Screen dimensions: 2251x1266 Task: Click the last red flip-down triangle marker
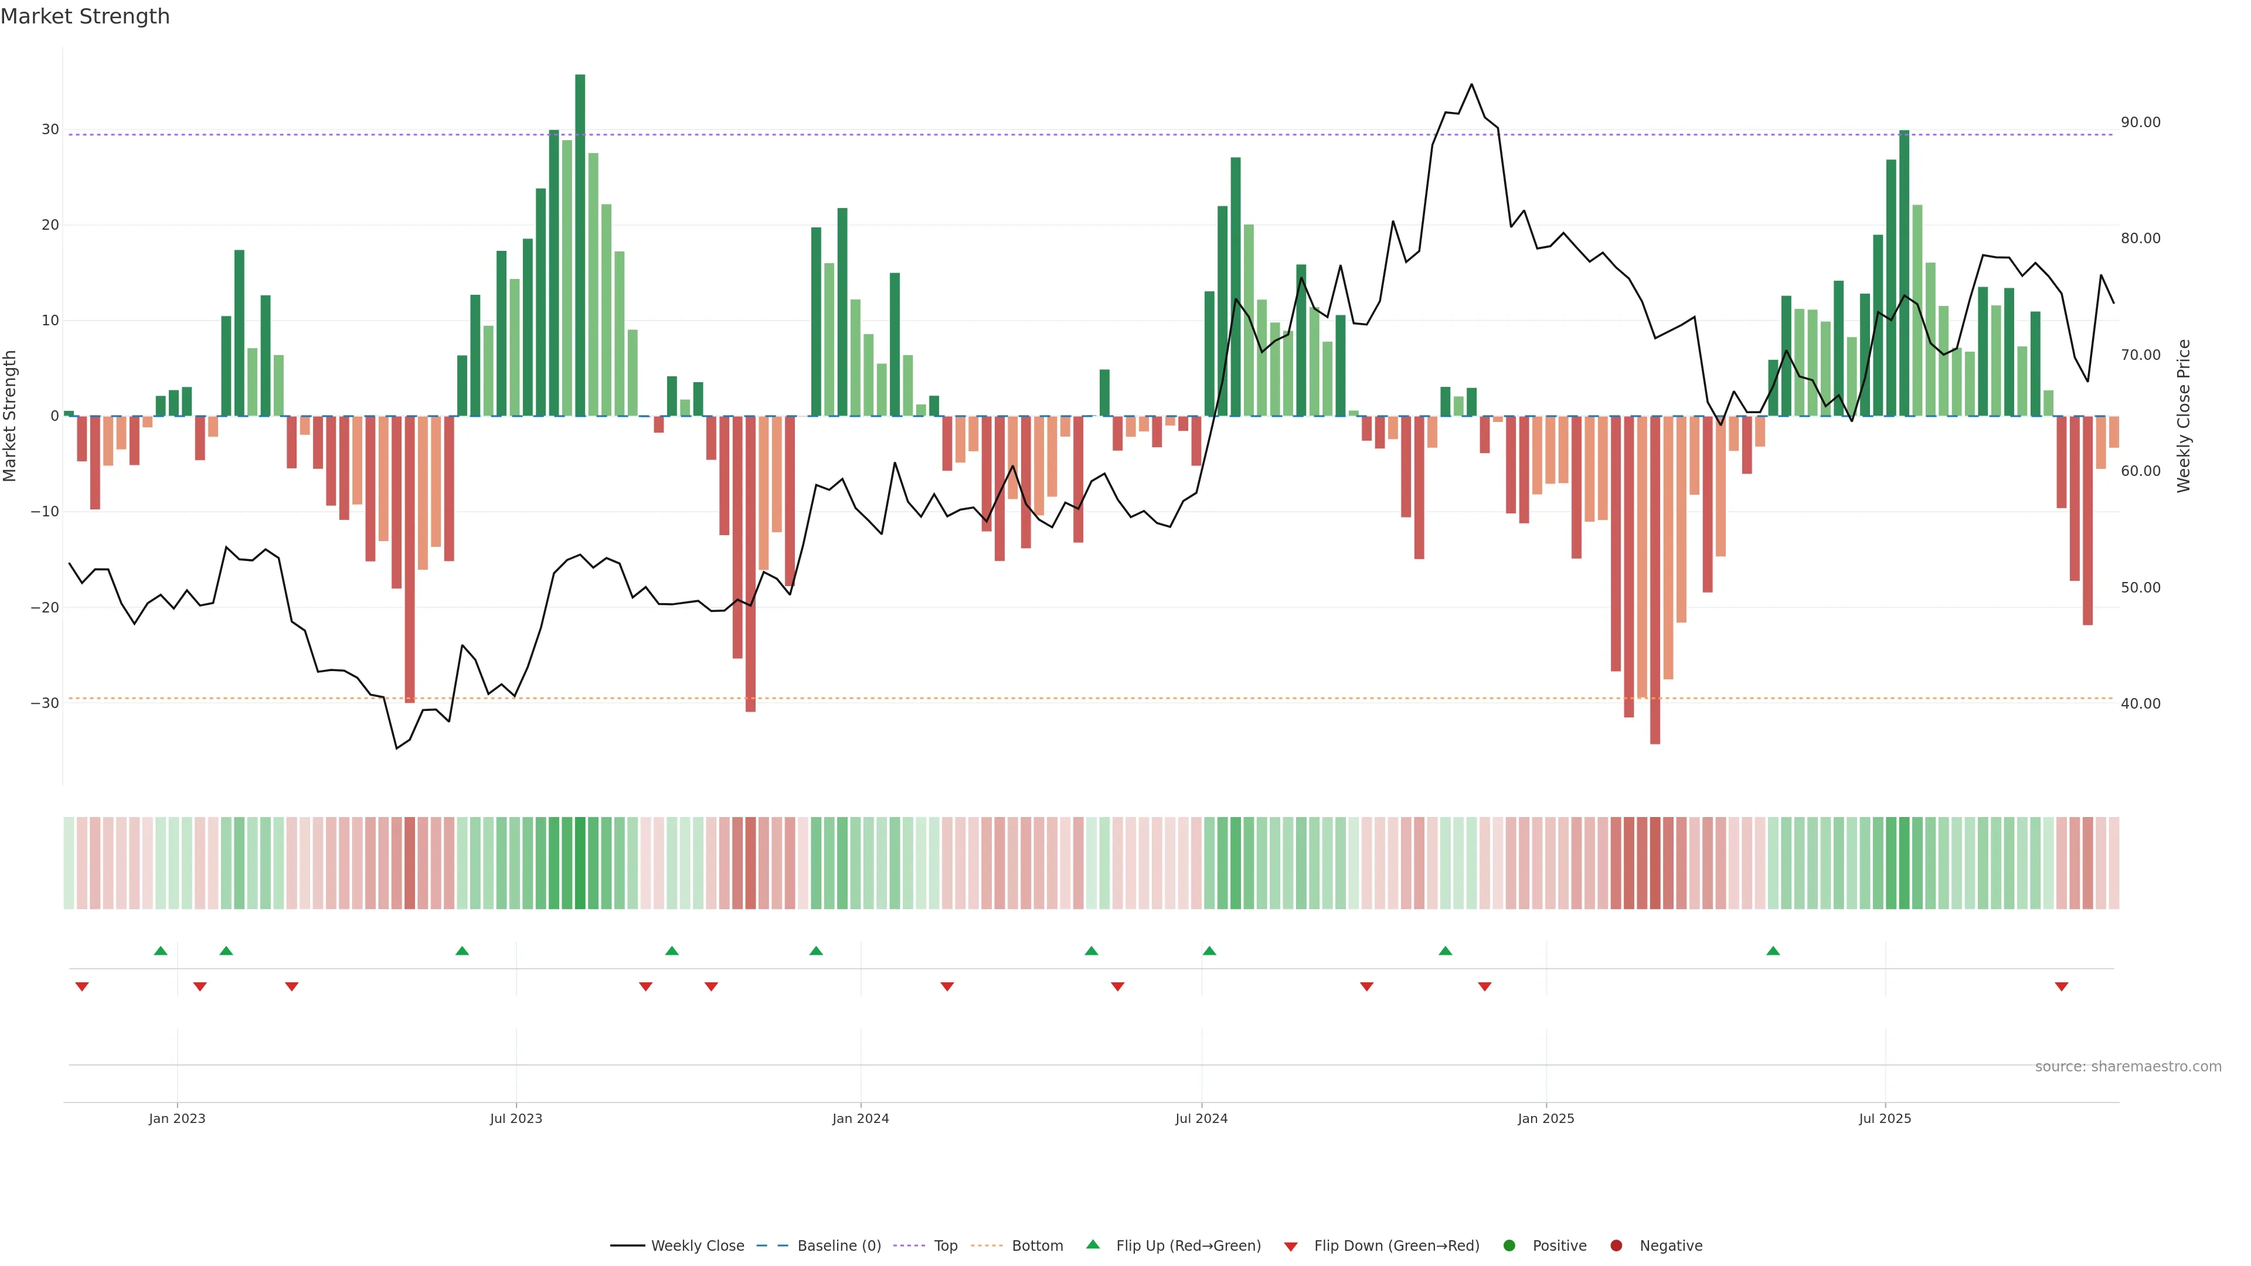tap(2062, 986)
